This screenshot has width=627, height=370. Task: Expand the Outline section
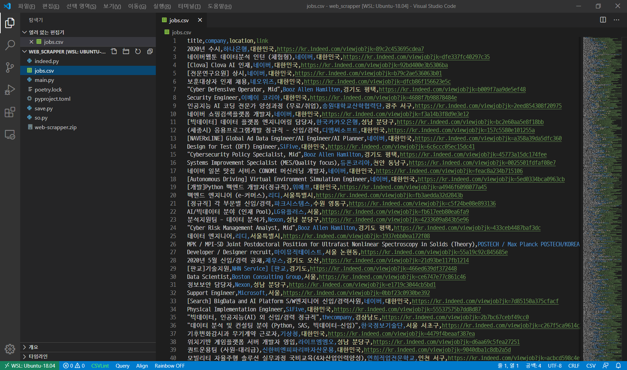point(88,347)
